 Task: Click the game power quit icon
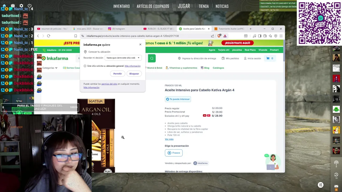pyautogui.click(x=30, y=6)
